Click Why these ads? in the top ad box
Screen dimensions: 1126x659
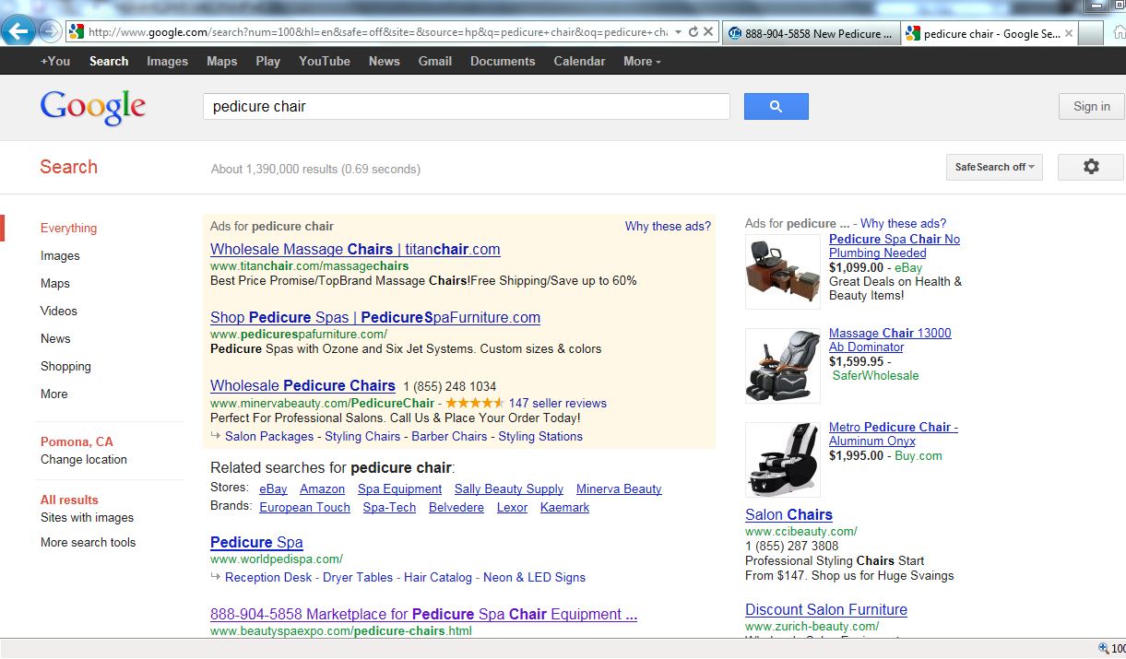pos(668,226)
